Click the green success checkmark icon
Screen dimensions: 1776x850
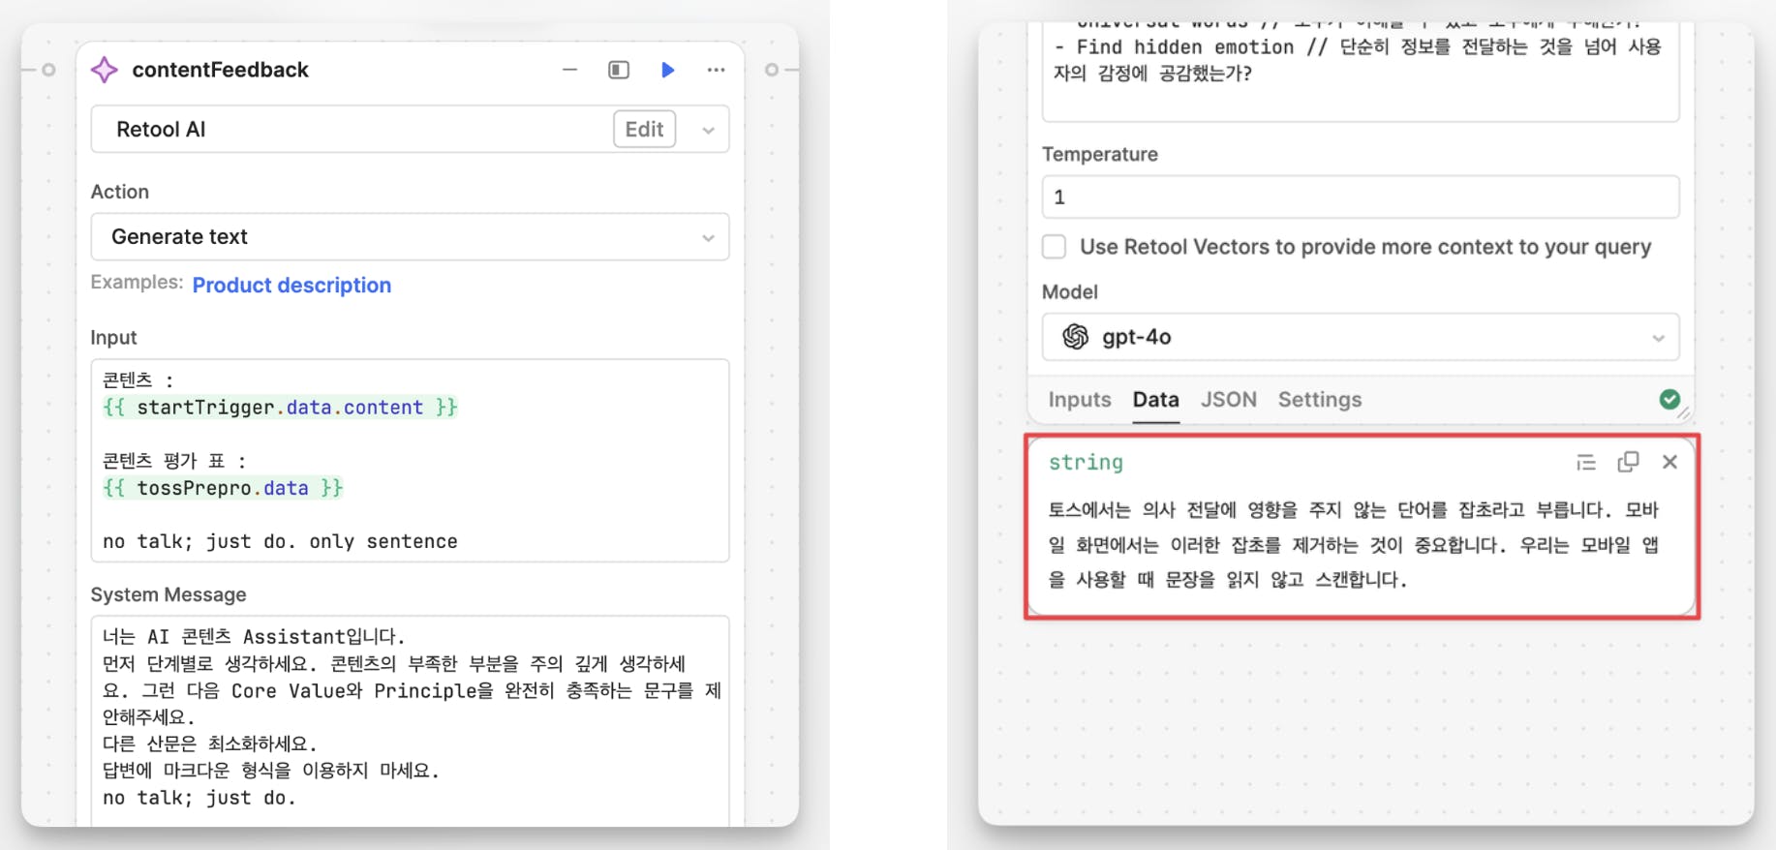1669,399
